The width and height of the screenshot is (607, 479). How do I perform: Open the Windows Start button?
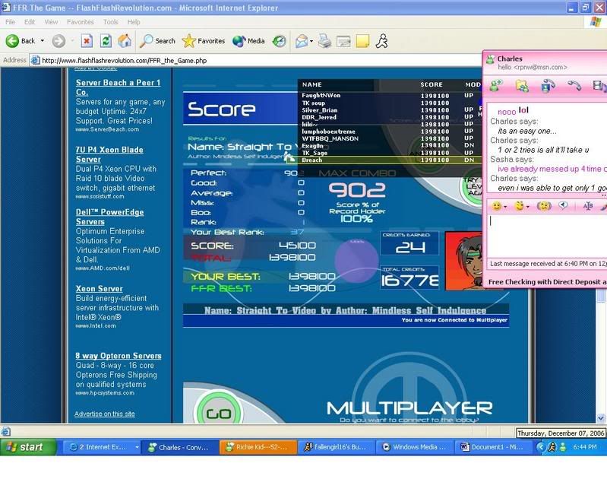28,447
